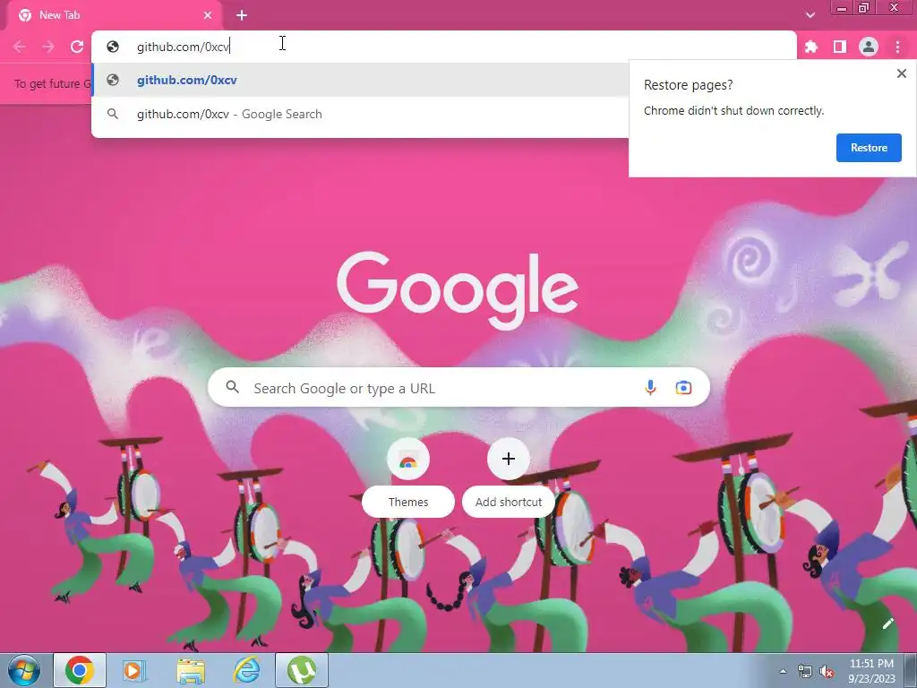Choose the github.com/0xcv Google Search suggestion
917x688 pixels.
[360, 114]
